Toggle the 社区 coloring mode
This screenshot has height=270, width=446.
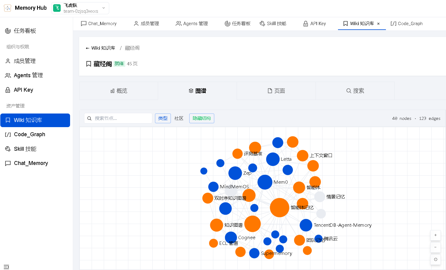coord(179,118)
